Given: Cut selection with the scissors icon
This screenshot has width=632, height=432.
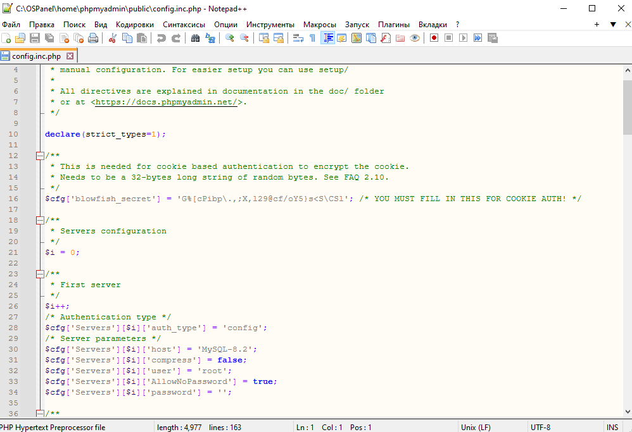Looking at the screenshot, I should click(113, 38).
